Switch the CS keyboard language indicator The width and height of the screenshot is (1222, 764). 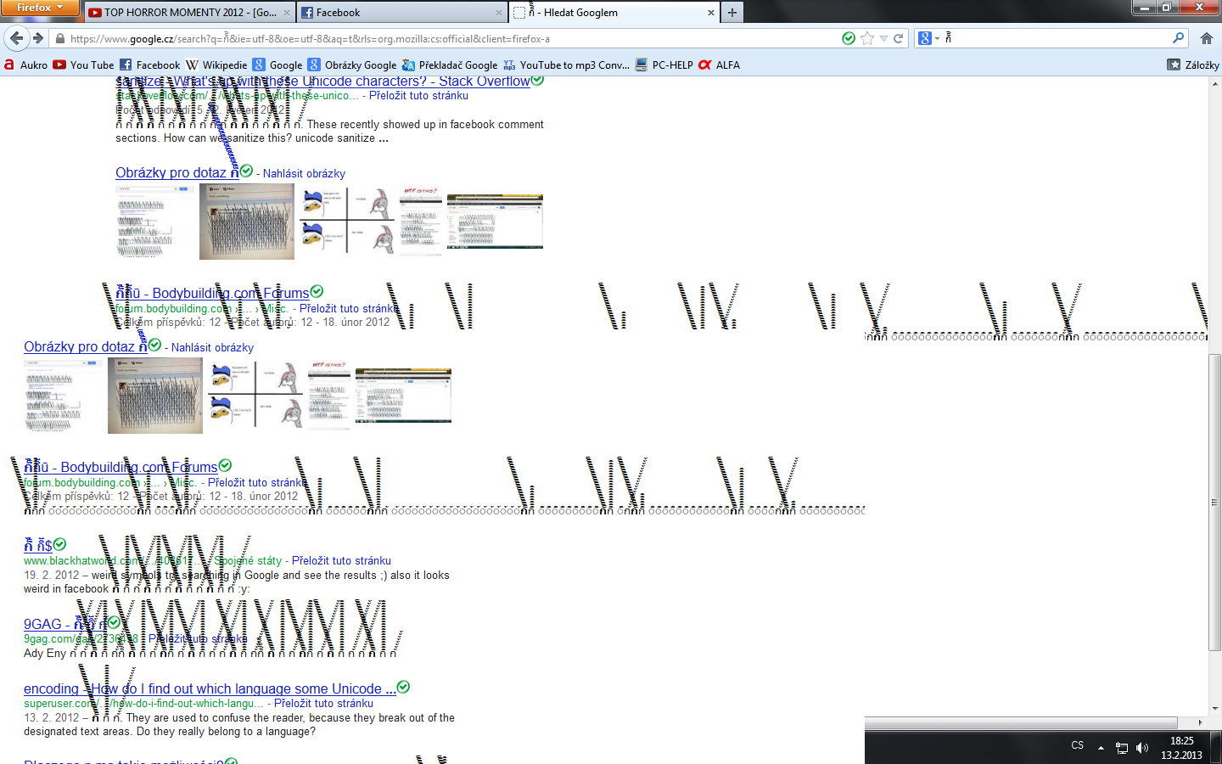(x=1077, y=745)
